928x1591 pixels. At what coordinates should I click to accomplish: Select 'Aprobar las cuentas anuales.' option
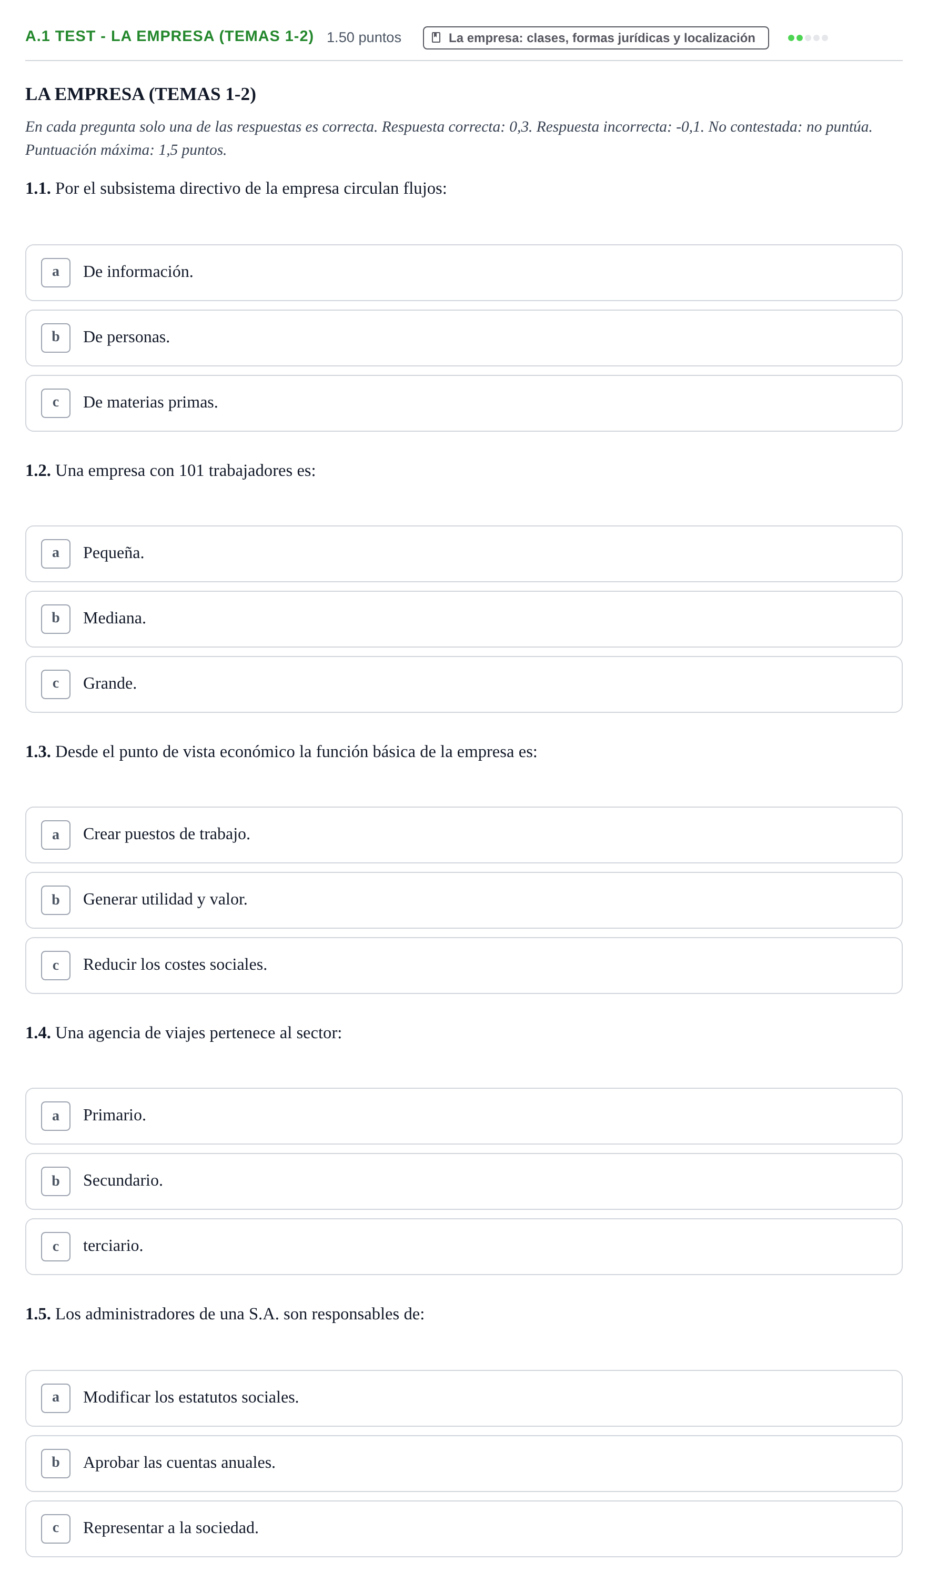(463, 1464)
